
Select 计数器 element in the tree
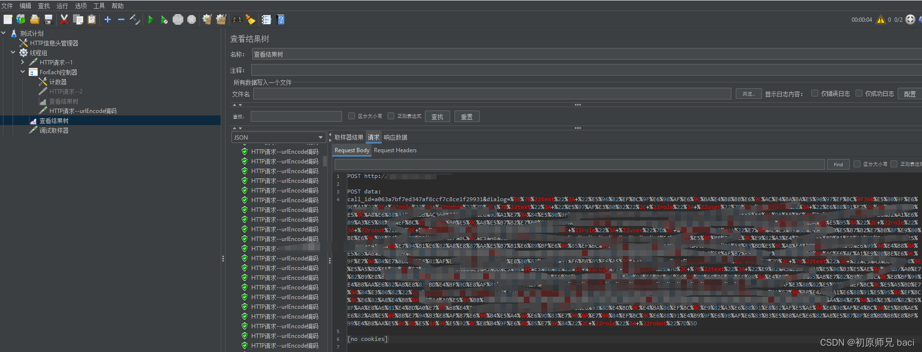(x=58, y=82)
